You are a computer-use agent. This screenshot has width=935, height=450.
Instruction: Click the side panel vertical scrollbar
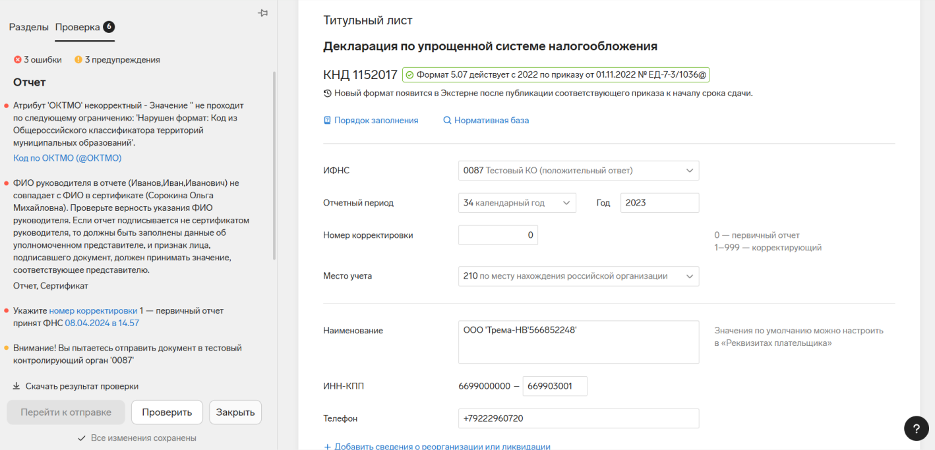[274, 165]
